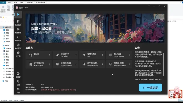Click the announcement panel scrollbar
The height and width of the screenshot is (103, 183).
(x=164, y=64)
